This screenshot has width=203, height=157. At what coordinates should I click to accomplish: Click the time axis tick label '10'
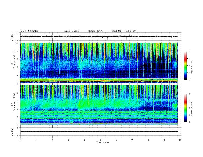tap(180, 140)
